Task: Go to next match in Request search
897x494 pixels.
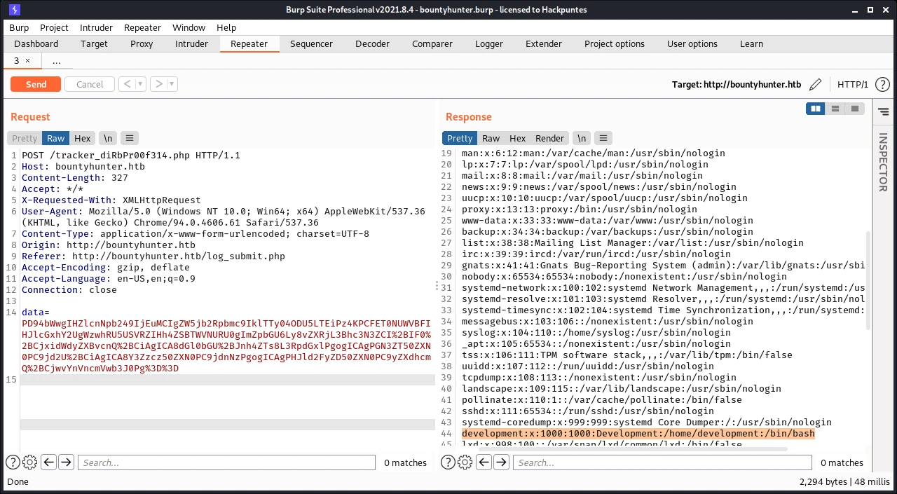Action: pyautogui.click(x=66, y=462)
